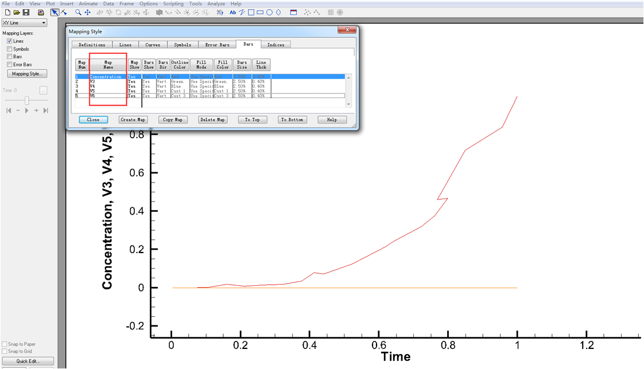Toggle the Lines mapping layer checkbox
This screenshot has width=644, height=369.
(9, 41)
